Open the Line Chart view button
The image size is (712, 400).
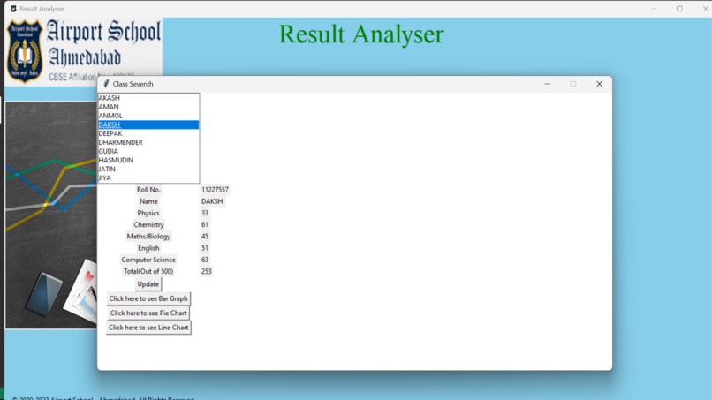(148, 328)
